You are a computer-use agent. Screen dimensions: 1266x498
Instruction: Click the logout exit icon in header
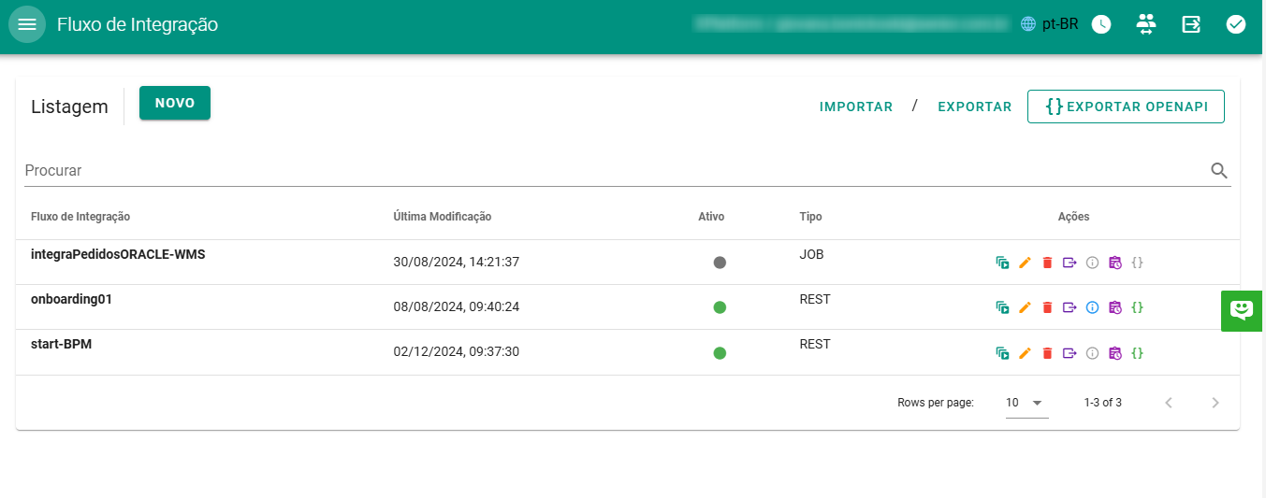pos(1191,24)
